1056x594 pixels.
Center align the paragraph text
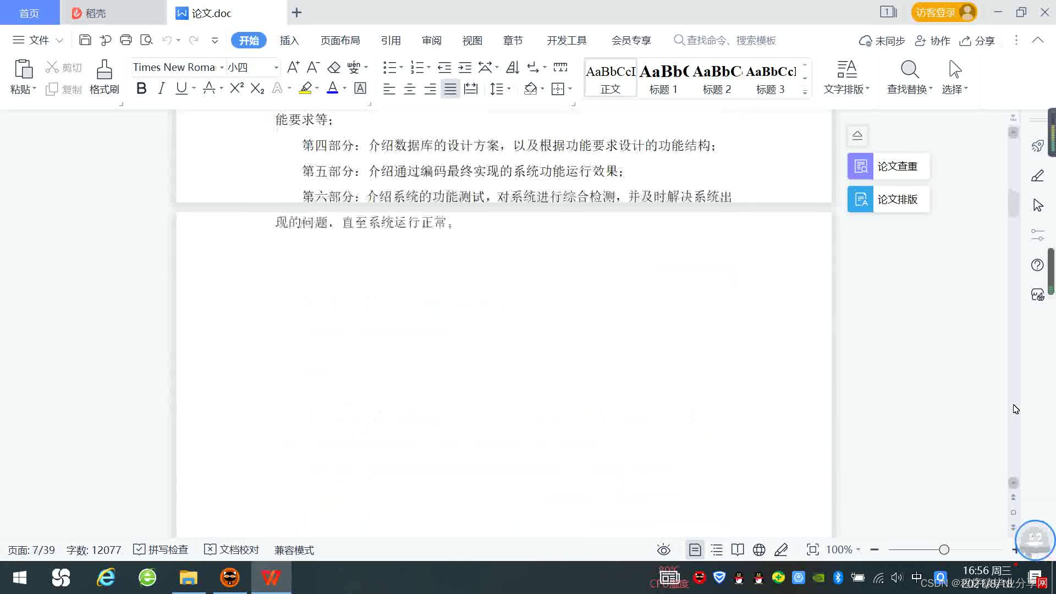pos(410,89)
